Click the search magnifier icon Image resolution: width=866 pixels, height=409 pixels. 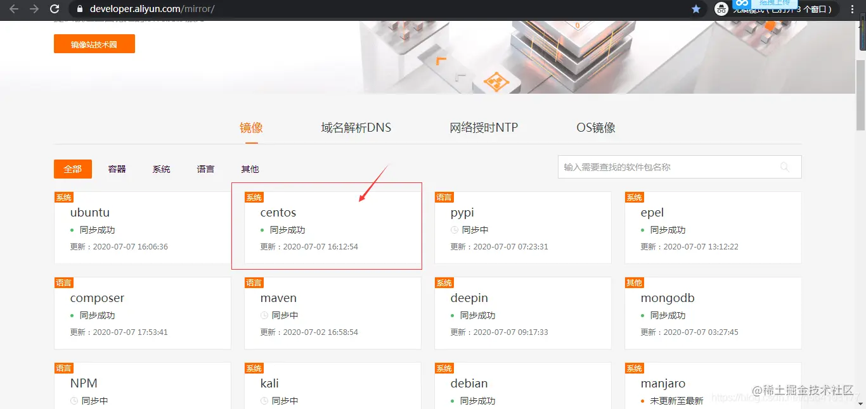click(x=785, y=167)
